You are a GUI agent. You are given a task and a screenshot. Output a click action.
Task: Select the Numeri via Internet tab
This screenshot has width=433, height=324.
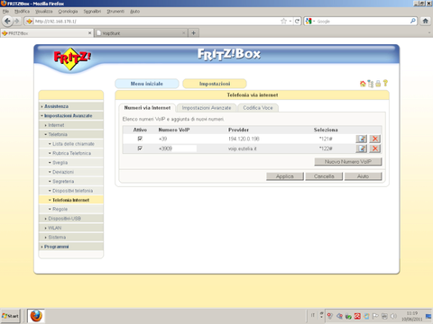click(147, 108)
